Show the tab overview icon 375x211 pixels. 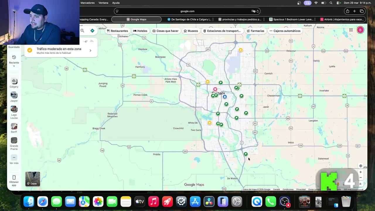coord(362,11)
